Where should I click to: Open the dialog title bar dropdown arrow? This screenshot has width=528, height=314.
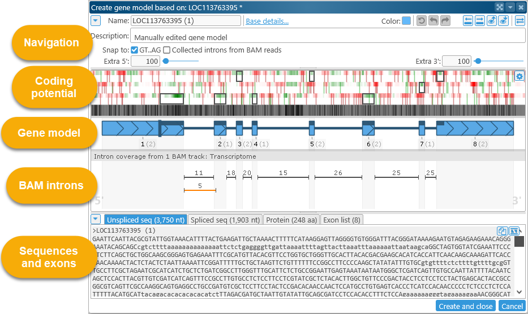(x=510, y=7)
